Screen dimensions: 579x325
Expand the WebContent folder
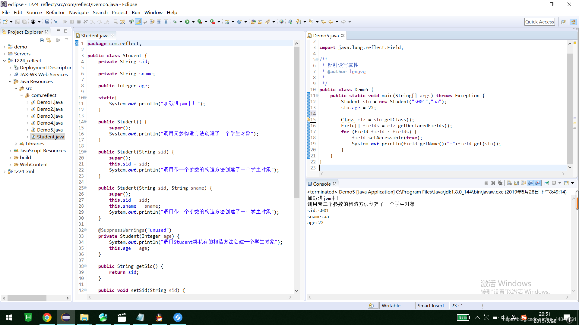click(10, 164)
